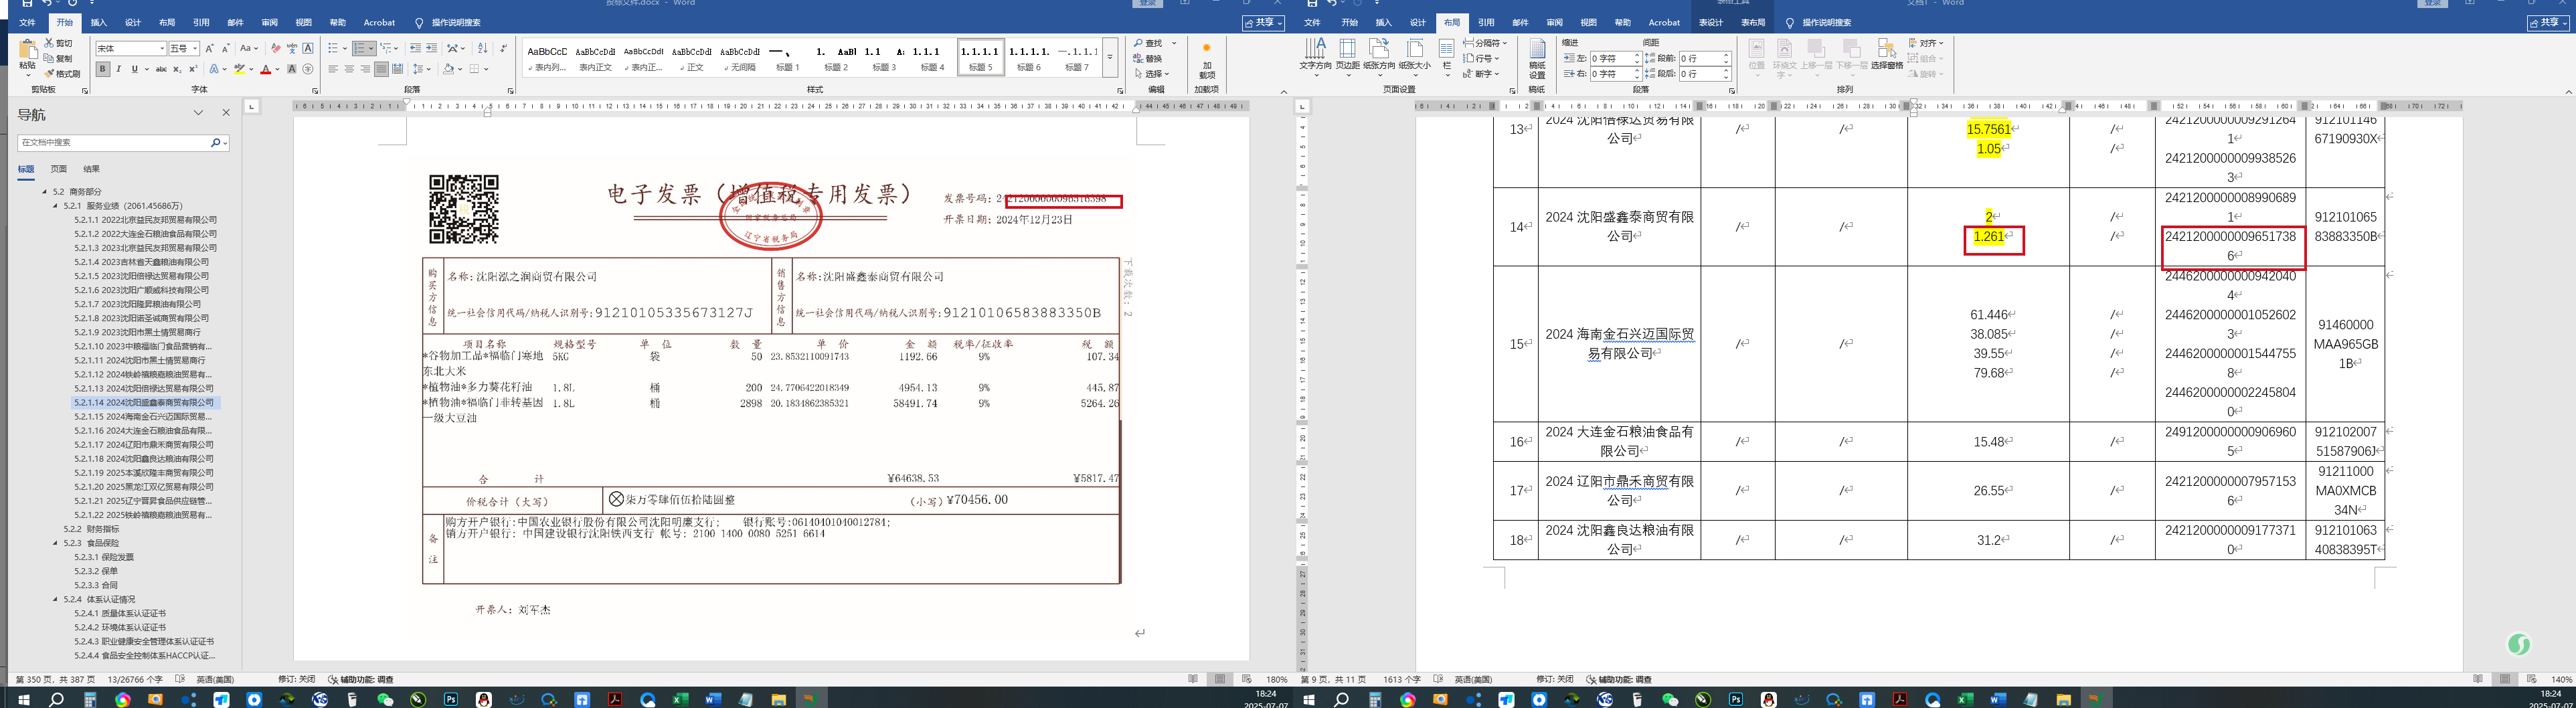This screenshot has width=2576, height=708.
Task: Click the show paragraph marks icon
Action: tap(503, 48)
